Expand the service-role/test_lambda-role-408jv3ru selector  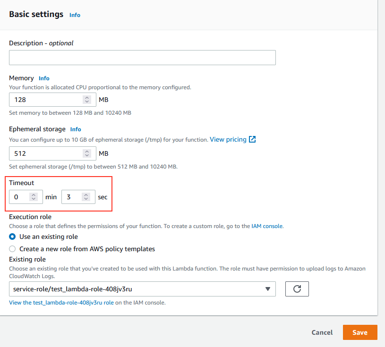pyautogui.click(x=142, y=288)
